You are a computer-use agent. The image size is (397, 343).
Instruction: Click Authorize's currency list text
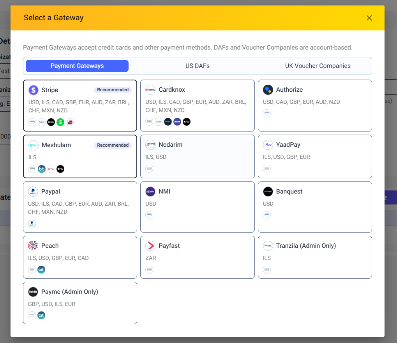[x=301, y=102]
